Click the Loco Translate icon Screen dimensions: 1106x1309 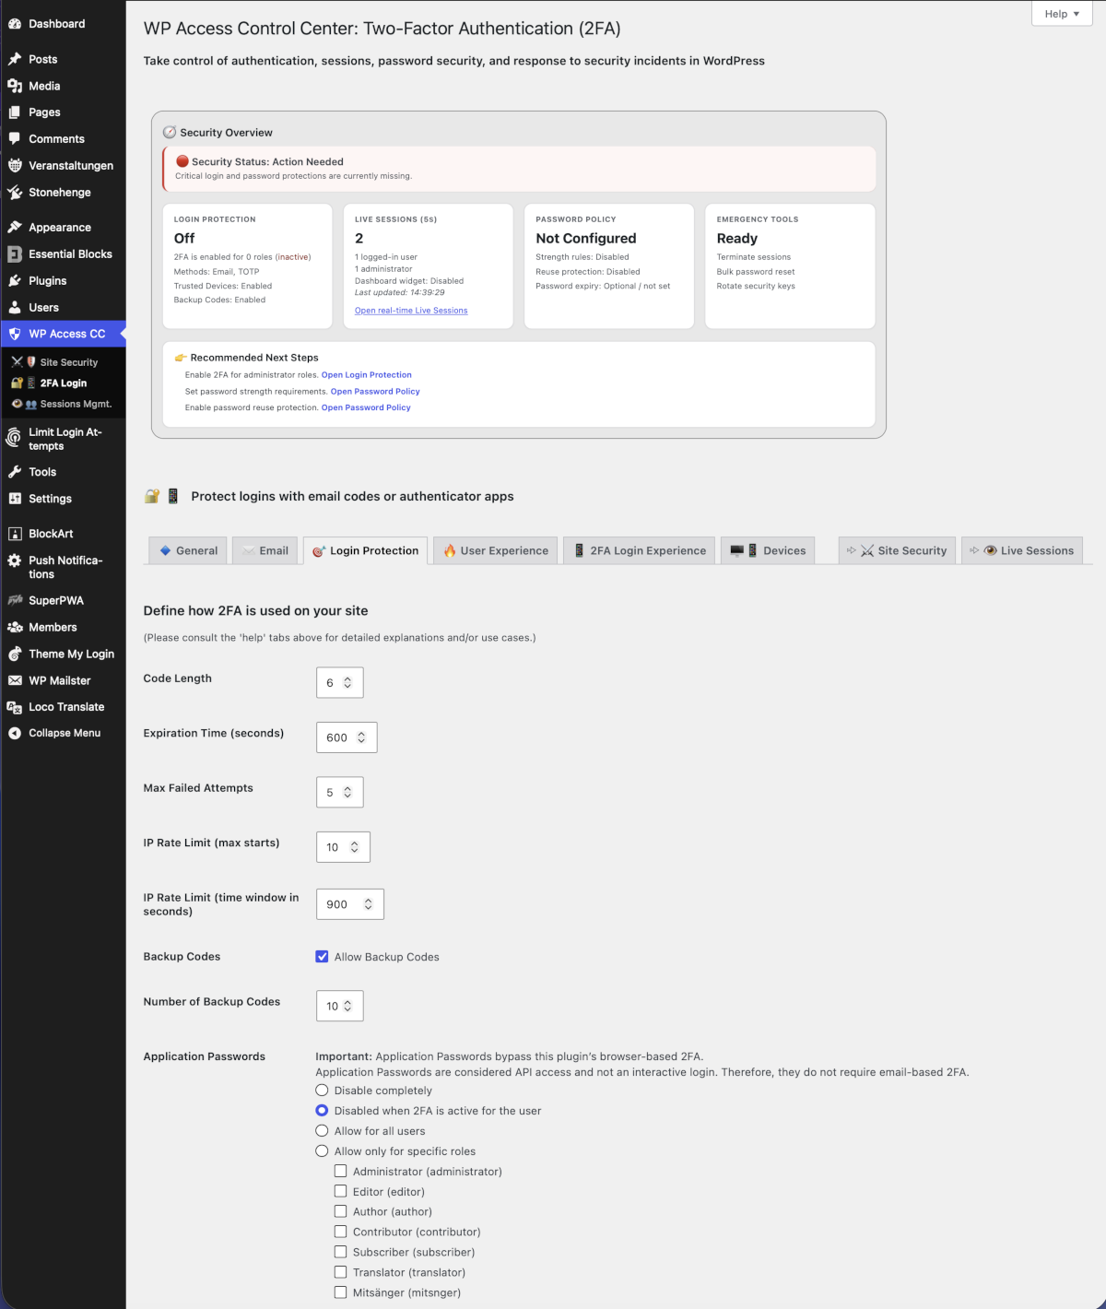tap(15, 708)
